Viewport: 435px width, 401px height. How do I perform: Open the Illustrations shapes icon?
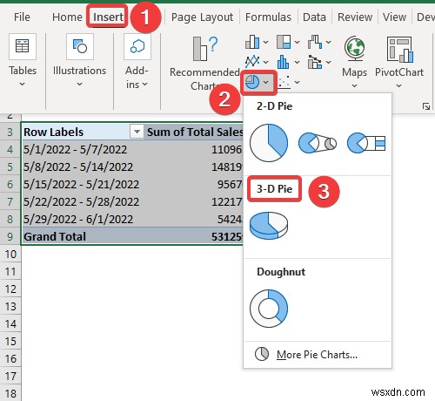(x=80, y=46)
